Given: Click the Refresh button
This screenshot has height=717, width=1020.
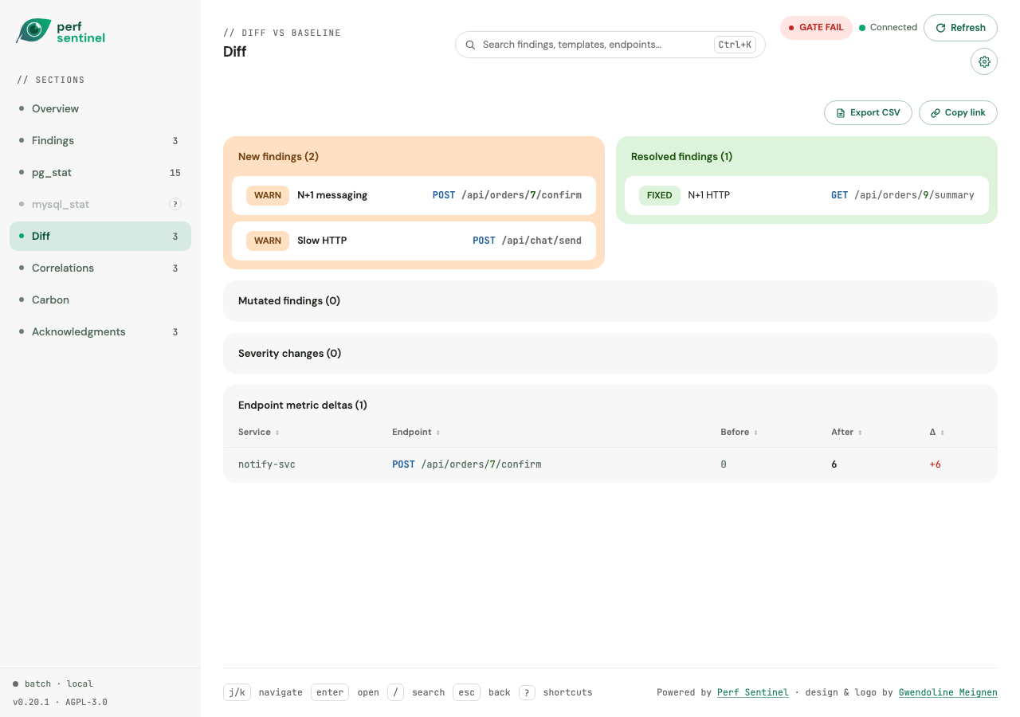Looking at the screenshot, I should click(960, 28).
